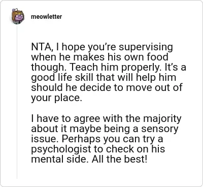The image size is (203, 187).
Task: Click the word "NTA" starting the comment
Action: pos(41,47)
